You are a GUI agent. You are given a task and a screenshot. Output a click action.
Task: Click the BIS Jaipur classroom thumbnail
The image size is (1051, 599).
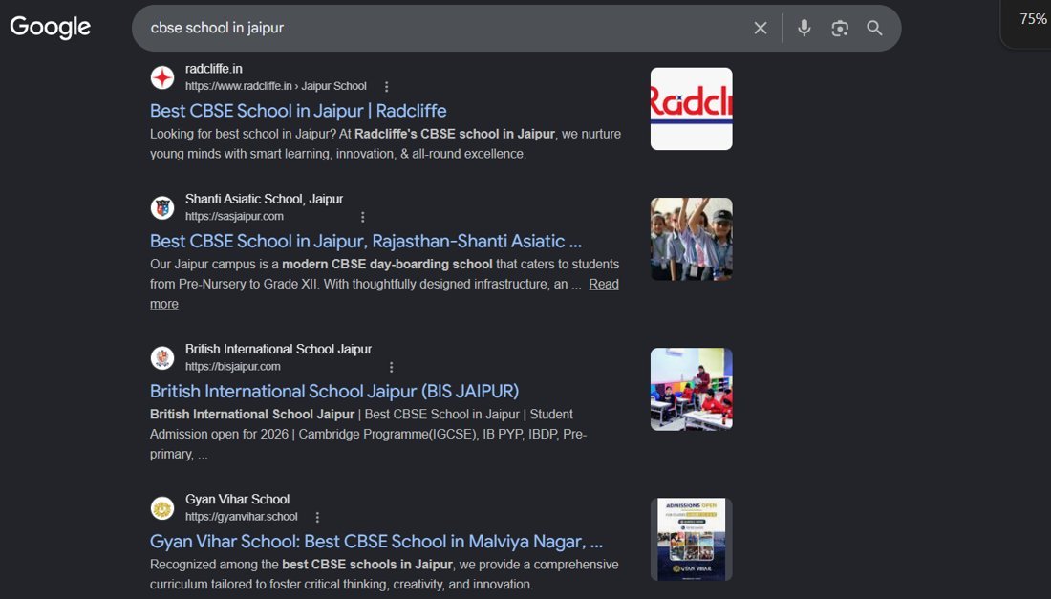tap(691, 389)
